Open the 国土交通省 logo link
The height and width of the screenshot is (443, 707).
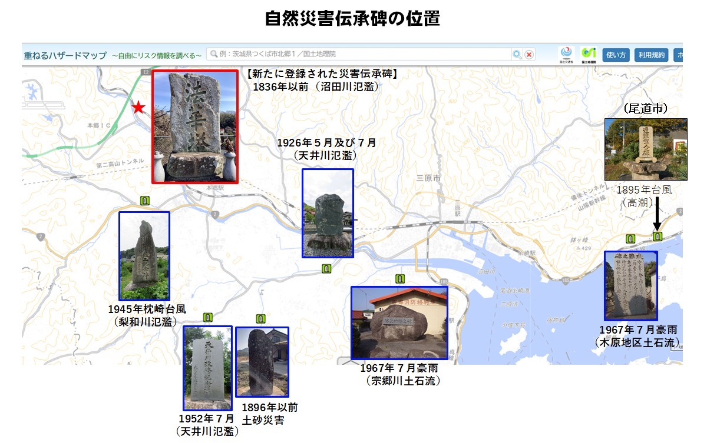click(x=566, y=55)
